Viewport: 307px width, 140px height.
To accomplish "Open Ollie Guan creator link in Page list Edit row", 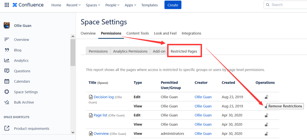I will (x=203, y=115).
